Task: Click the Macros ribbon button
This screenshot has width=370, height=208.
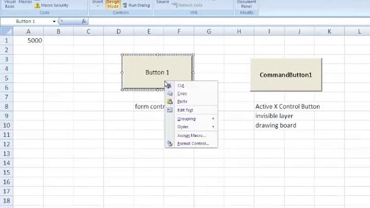Action: pyautogui.click(x=25, y=2)
